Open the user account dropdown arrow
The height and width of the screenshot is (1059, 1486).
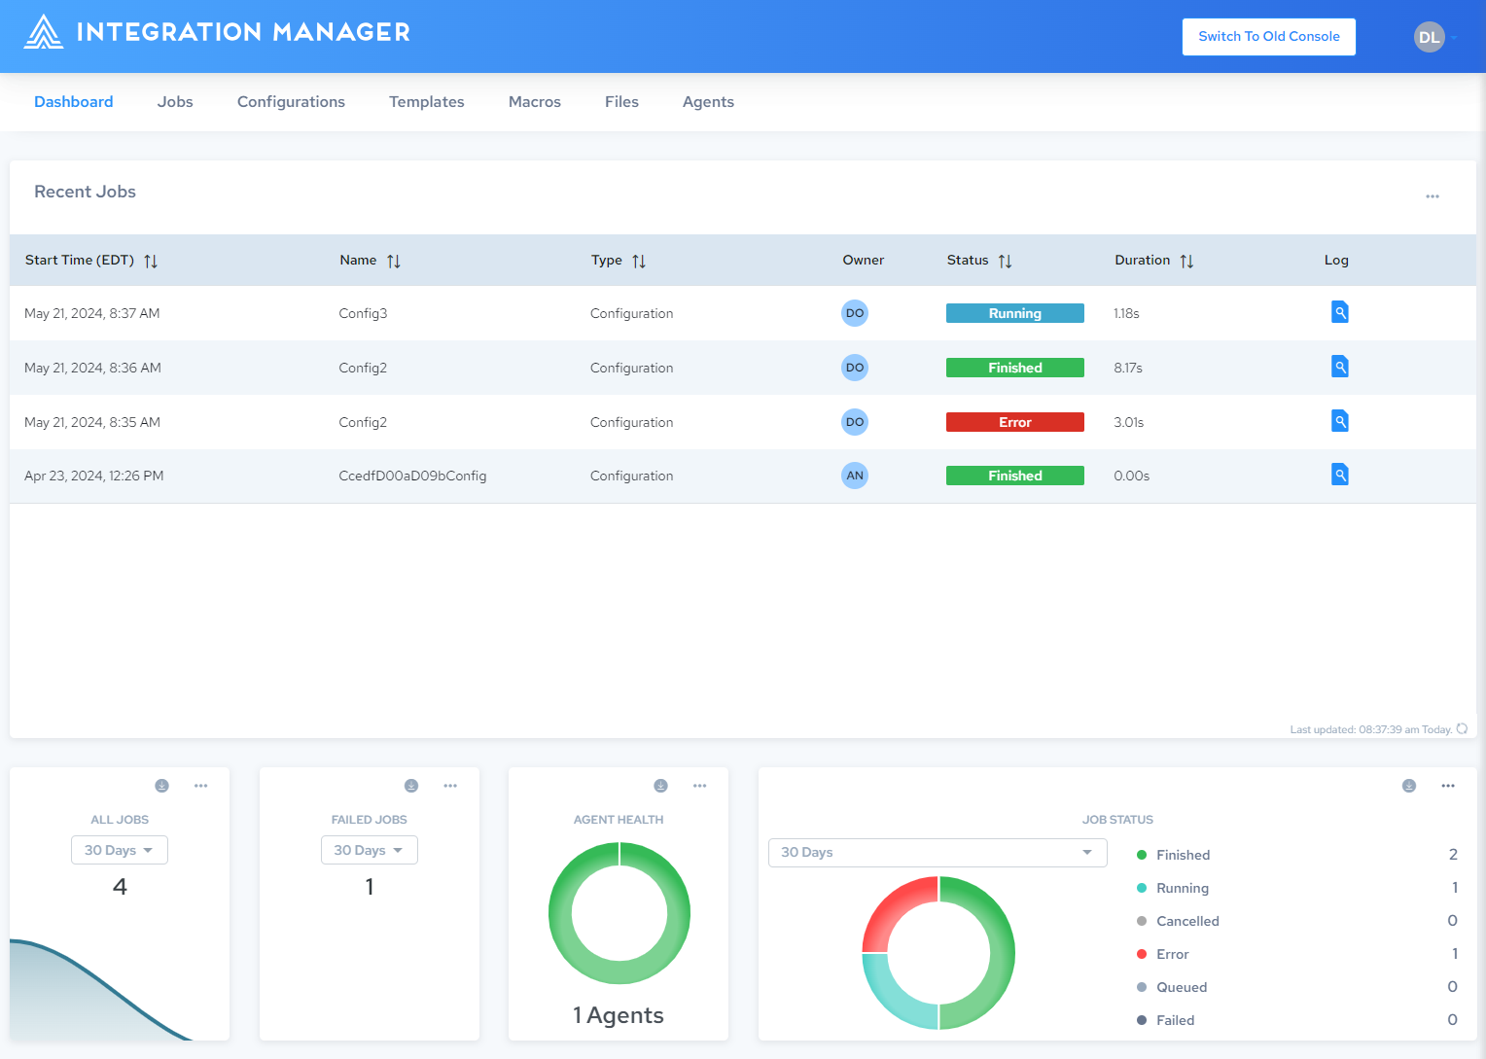point(1454,37)
